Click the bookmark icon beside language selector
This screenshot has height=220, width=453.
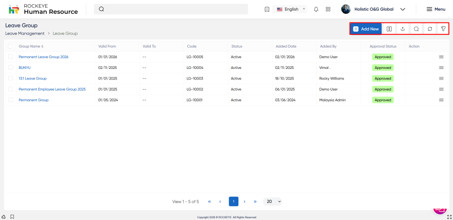[267, 9]
